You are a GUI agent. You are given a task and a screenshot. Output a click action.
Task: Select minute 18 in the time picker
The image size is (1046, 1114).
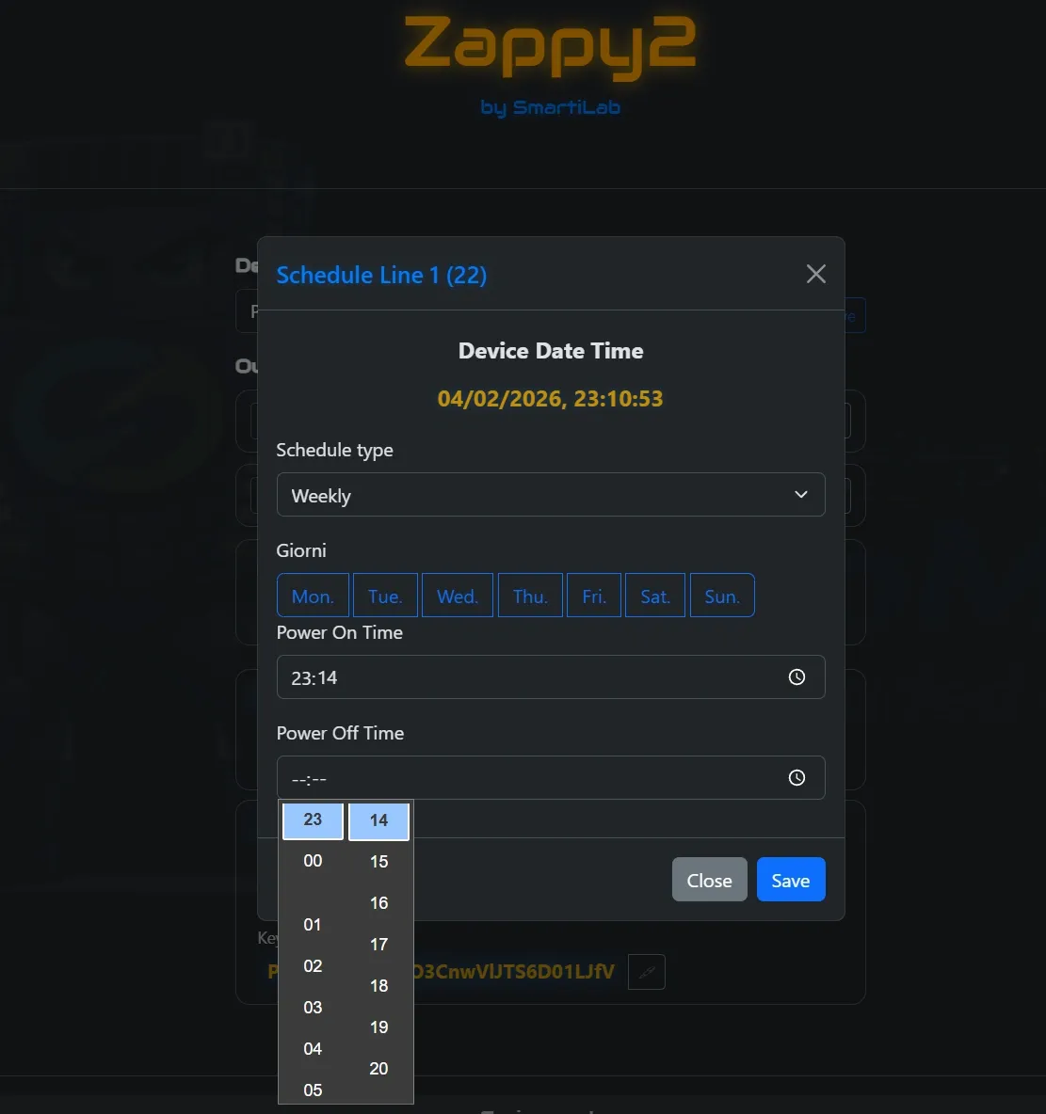pyautogui.click(x=379, y=986)
